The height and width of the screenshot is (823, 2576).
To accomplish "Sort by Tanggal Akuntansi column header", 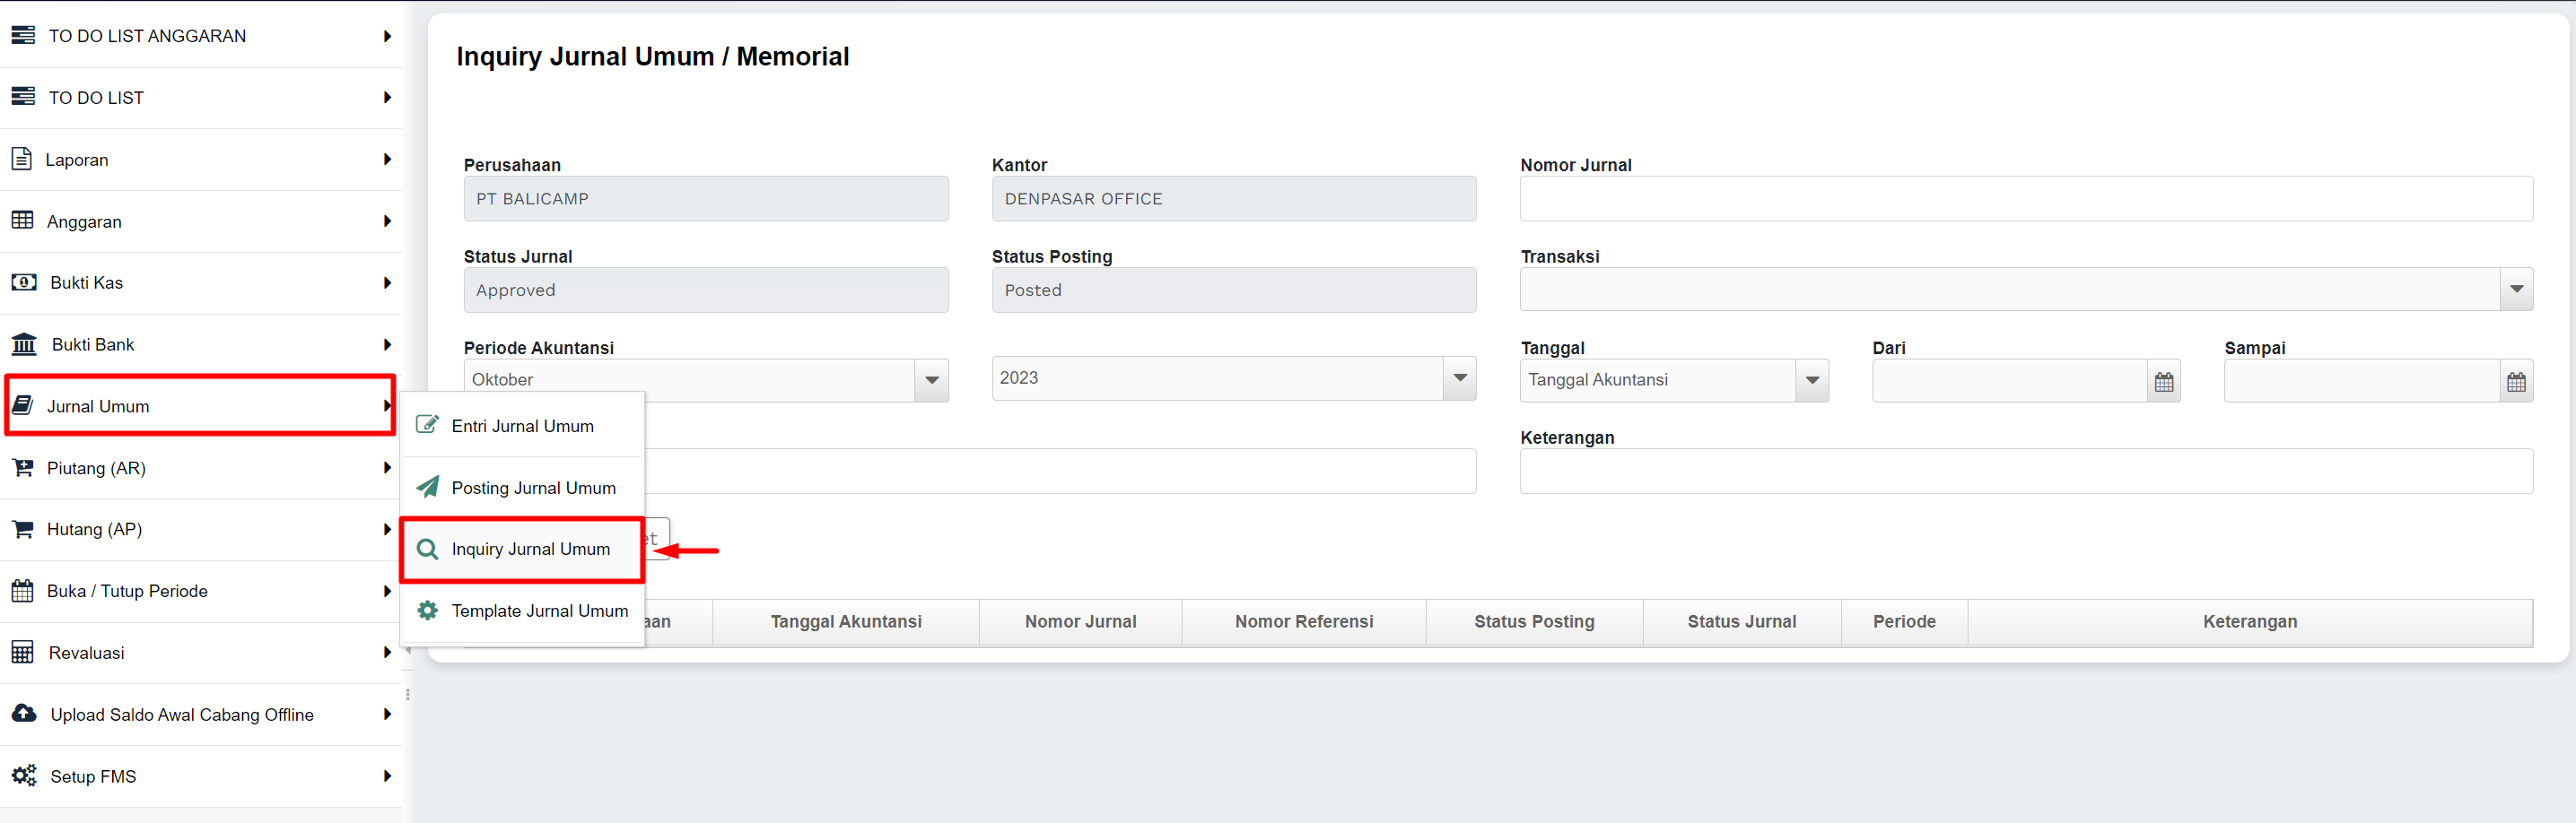I will point(845,622).
